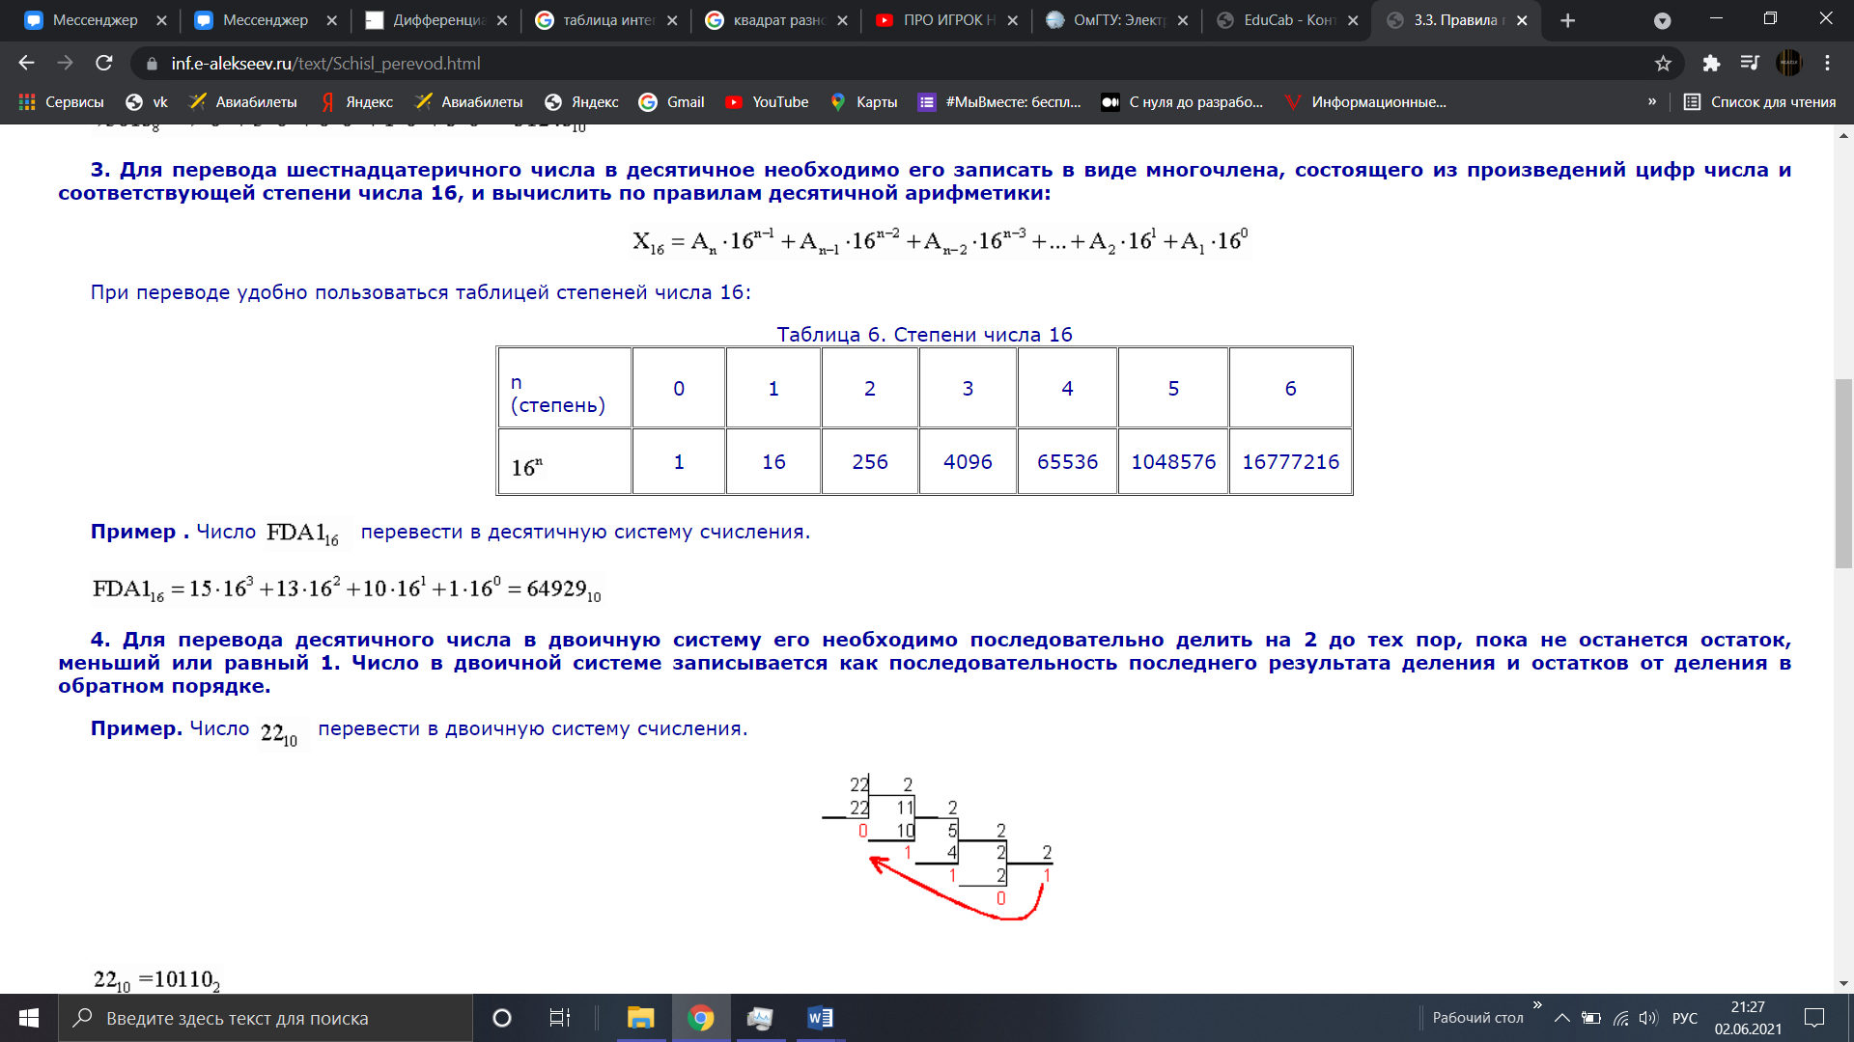The height and width of the screenshot is (1042, 1854).
Task: Expand the system tray hidden icons arrow
Action: pyautogui.click(x=1561, y=1018)
